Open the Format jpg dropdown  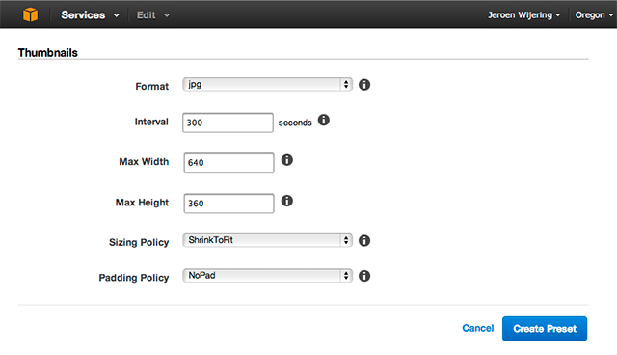pos(267,84)
